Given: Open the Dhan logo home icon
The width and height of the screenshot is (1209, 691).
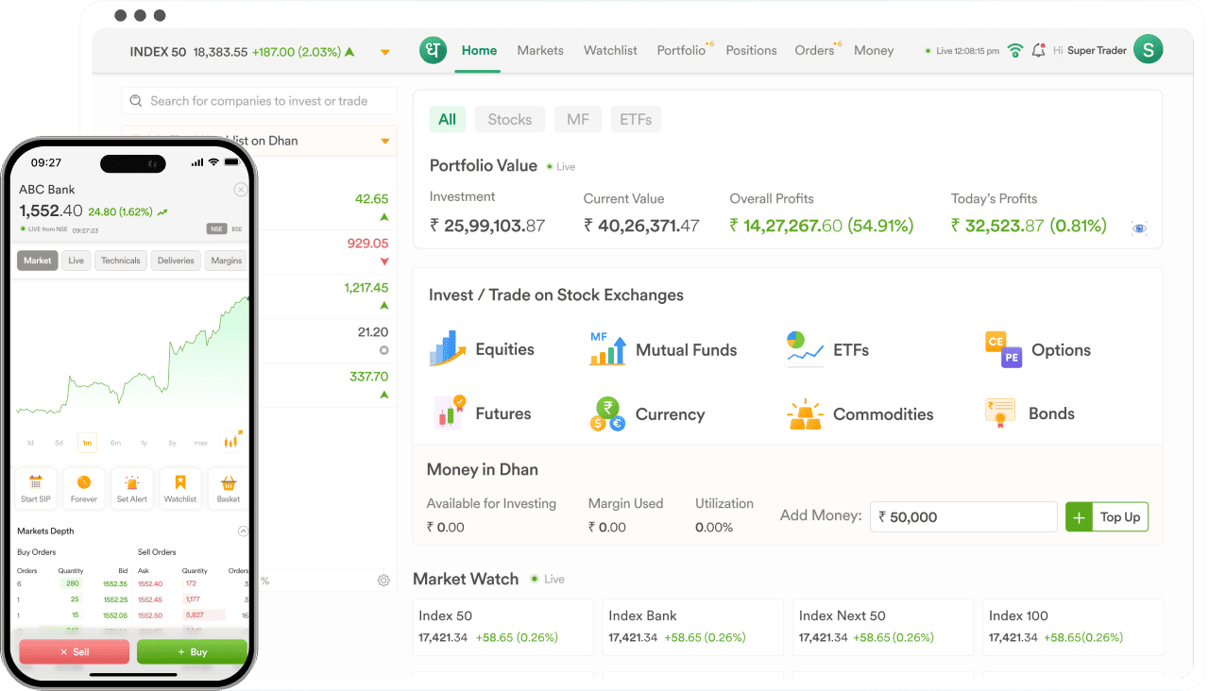Looking at the screenshot, I should pos(433,51).
